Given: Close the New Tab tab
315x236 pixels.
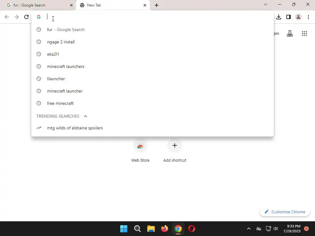Looking at the screenshot, I should point(145,5).
